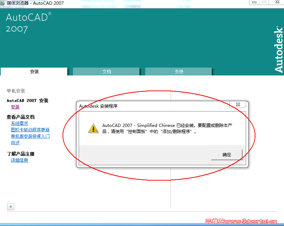Open the 单机版安装快速入门 link

(x=30, y=136)
